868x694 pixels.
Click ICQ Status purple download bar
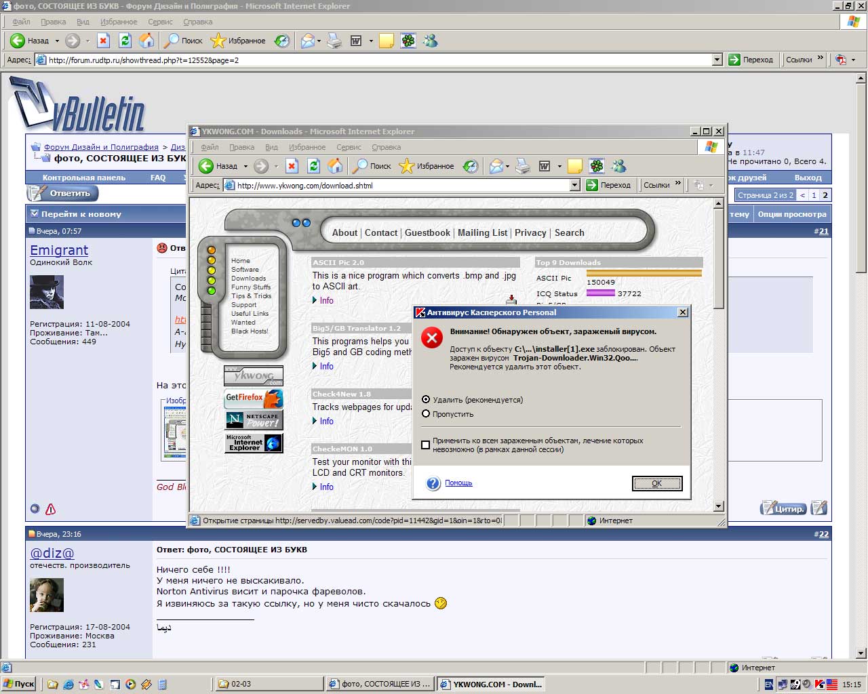click(601, 293)
